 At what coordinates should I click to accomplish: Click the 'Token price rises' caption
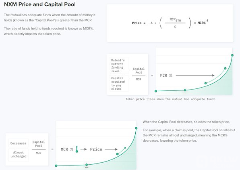point(170,99)
